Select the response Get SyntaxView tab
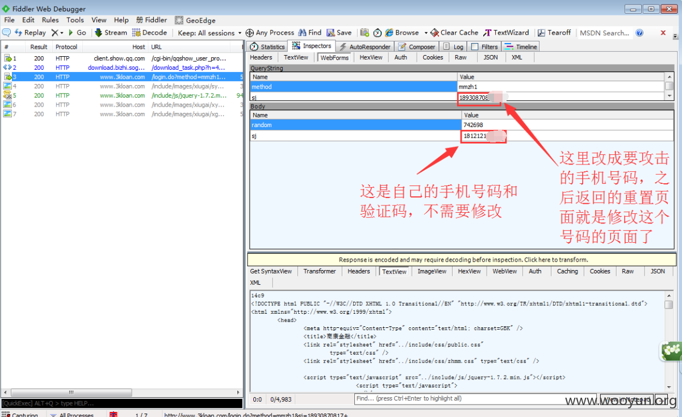The image size is (682, 417). pyautogui.click(x=271, y=271)
